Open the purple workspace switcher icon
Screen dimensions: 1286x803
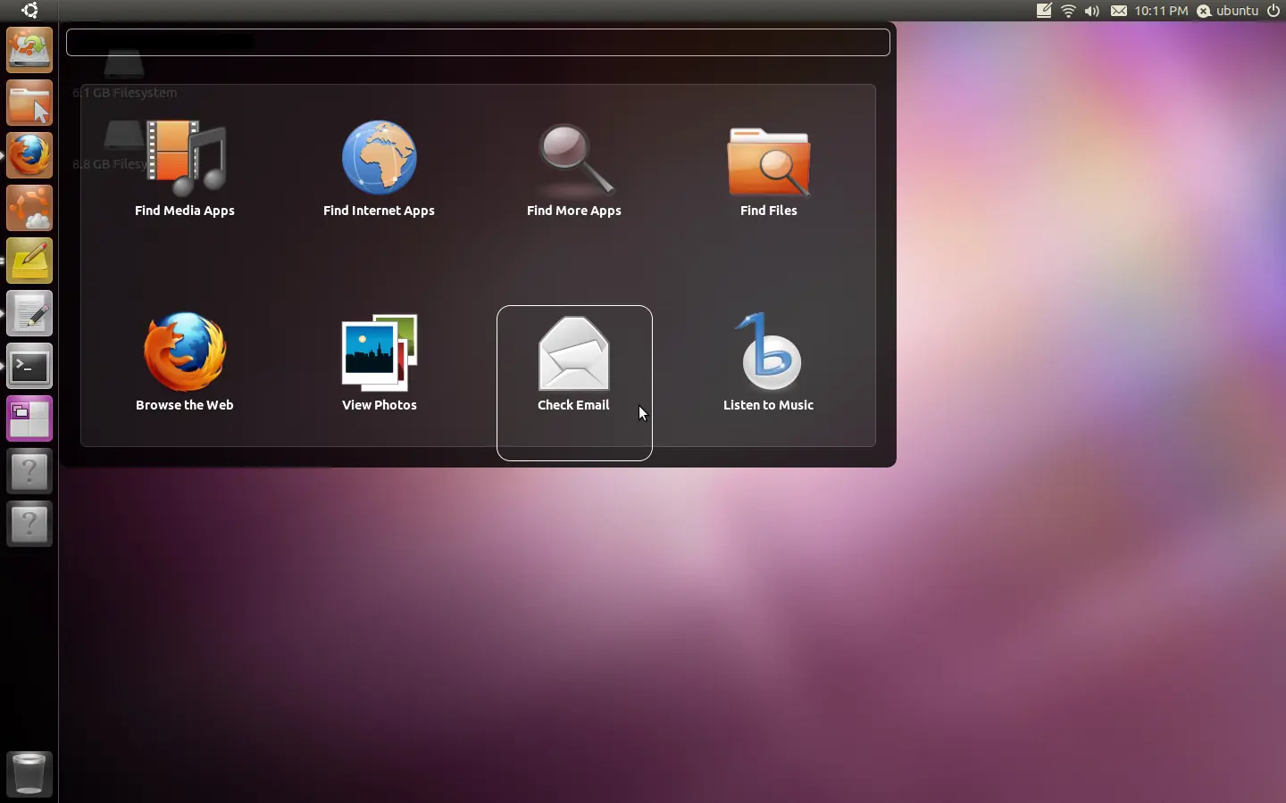(29, 419)
